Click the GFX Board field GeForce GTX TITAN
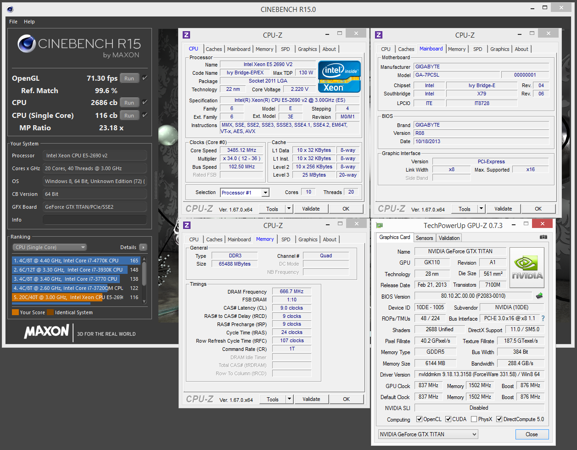Viewport: 577px width, 450px height. tap(95, 207)
